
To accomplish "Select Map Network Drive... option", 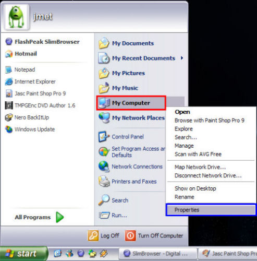I will pos(200,167).
